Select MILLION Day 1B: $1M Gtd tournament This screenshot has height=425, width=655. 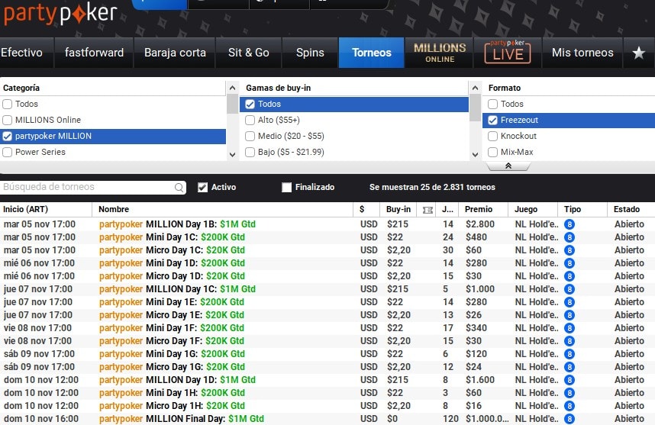click(x=327, y=224)
